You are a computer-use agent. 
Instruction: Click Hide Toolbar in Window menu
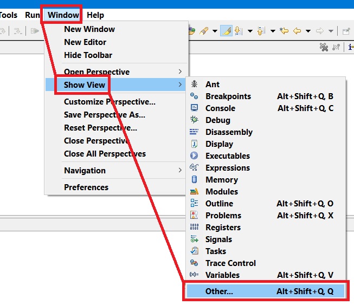88,55
